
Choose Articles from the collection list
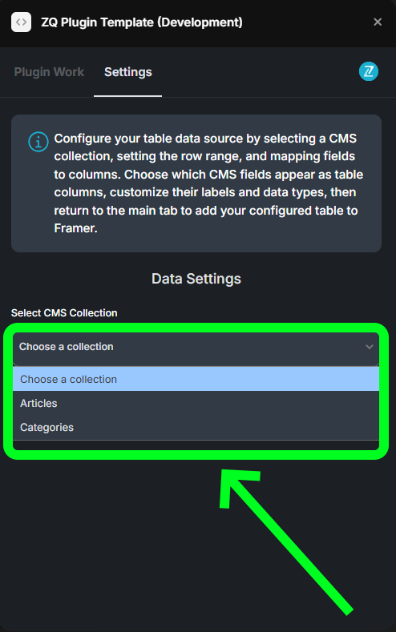coord(196,403)
